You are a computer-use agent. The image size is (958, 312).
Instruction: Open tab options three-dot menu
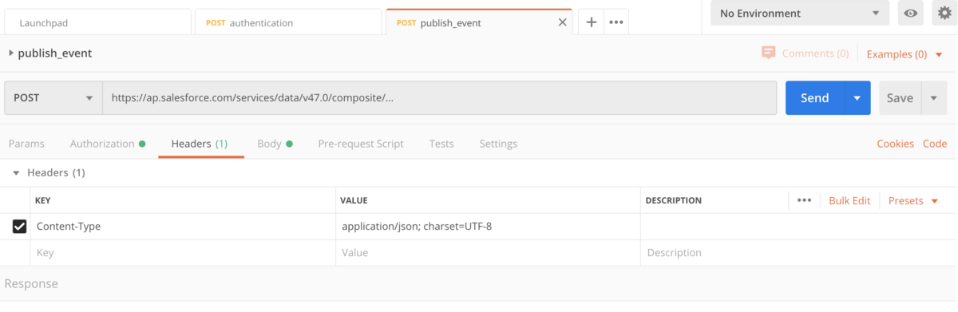(616, 22)
